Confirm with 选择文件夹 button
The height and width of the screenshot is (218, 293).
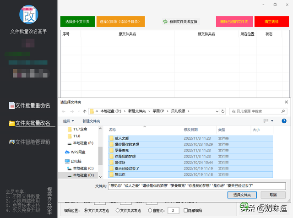[x=242, y=195]
